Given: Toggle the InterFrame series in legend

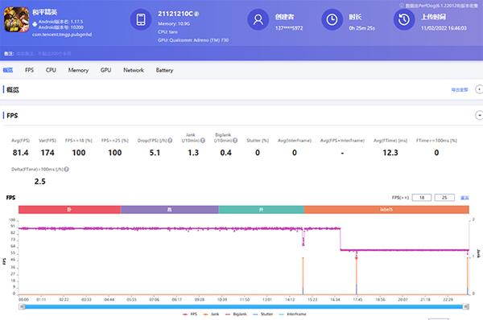Looking at the screenshot, I should (x=293, y=314).
